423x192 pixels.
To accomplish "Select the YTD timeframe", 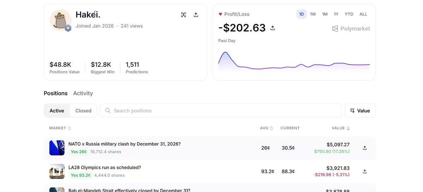I will pyautogui.click(x=349, y=14).
